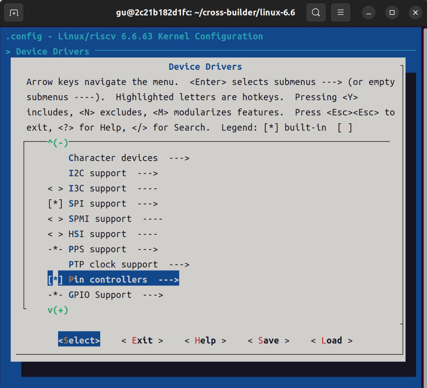Toggle the Pin controllers checkbox
The height and width of the screenshot is (388, 427).
pos(55,280)
